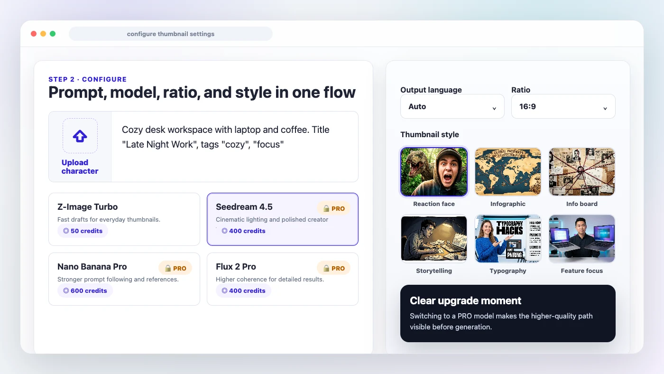Click the 600 credits pill
The image size is (664, 374).
tap(85, 290)
